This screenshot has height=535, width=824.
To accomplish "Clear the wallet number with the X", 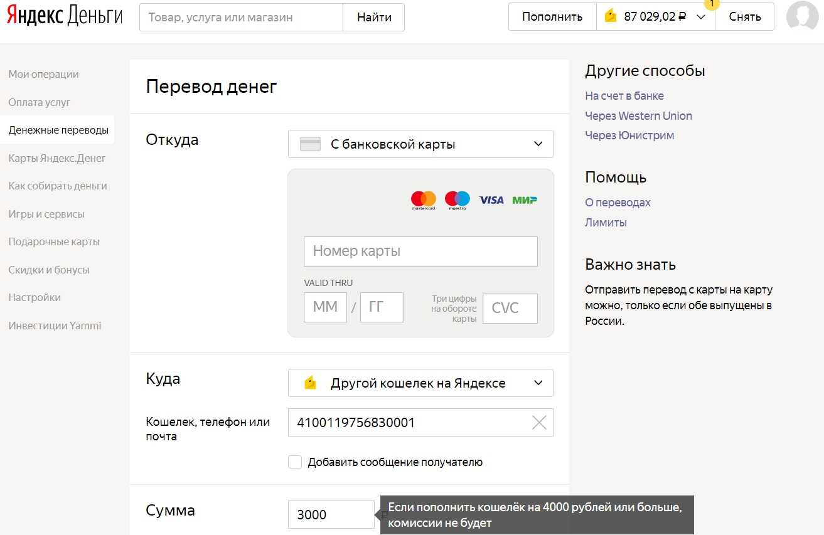I will 539,423.
